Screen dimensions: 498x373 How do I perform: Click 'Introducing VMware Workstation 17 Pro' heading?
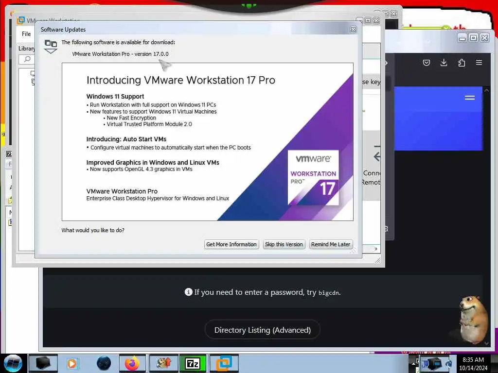181,80
